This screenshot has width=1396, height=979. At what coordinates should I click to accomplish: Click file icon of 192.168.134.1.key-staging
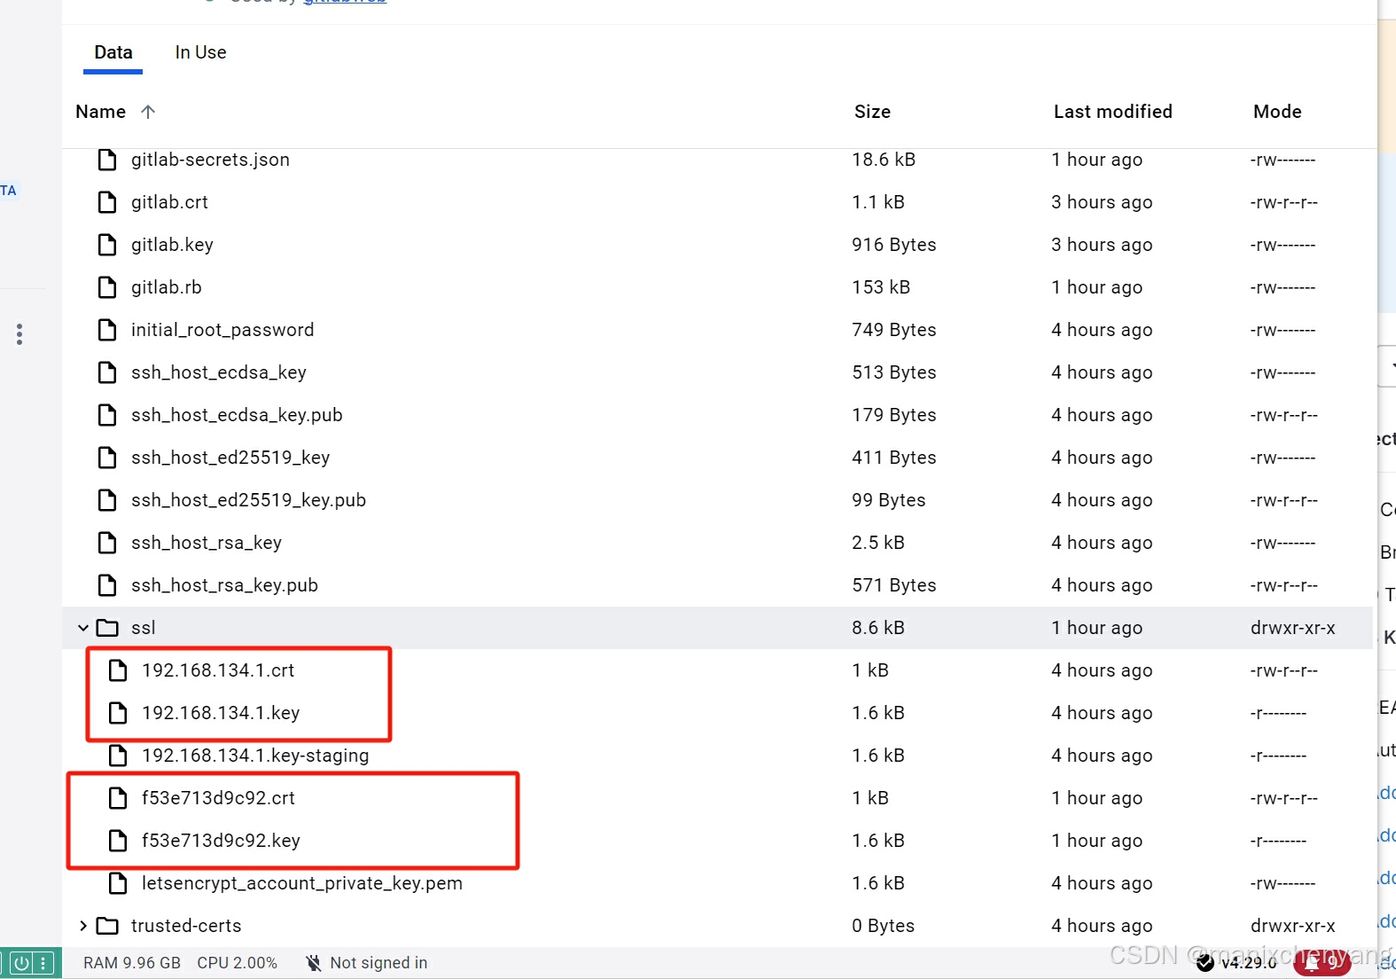[118, 756]
